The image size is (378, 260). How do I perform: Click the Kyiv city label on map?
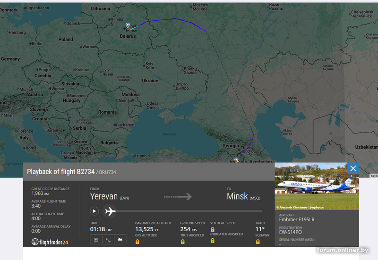point(149,66)
